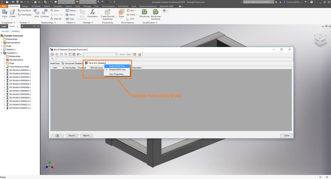Choose Enable BOM View
The width and height of the screenshot is (331, 179).
coord(117,66)
